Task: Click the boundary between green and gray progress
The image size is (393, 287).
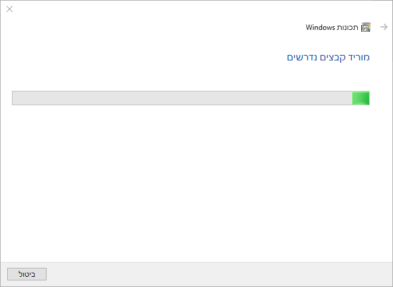Action: [x=352, y=98]
